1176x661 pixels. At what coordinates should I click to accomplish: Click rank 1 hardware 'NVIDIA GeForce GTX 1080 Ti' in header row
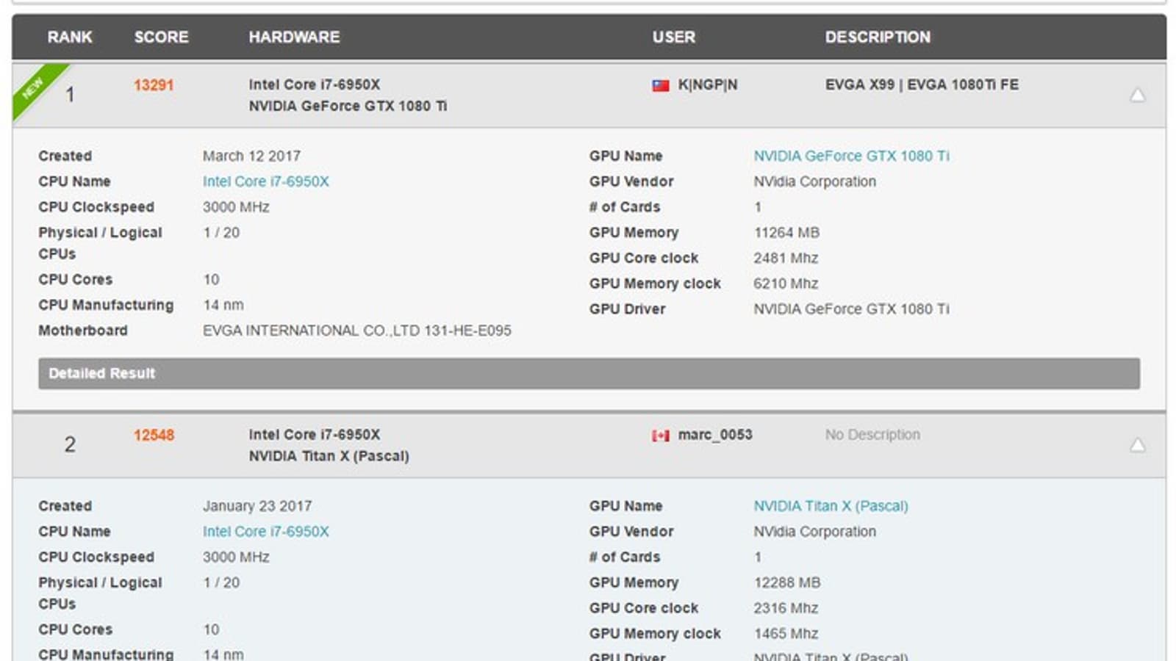348,106
